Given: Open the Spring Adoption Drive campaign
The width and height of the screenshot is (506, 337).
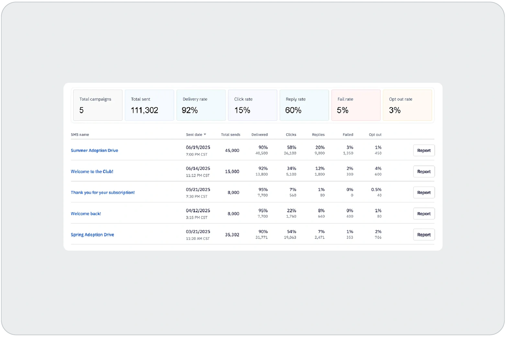Looking at the screenshot, I should pyautogui.click(x=92, y=234).
